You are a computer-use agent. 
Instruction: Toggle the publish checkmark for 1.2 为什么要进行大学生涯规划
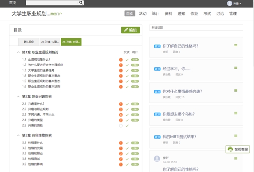click(x=127, y=65)
